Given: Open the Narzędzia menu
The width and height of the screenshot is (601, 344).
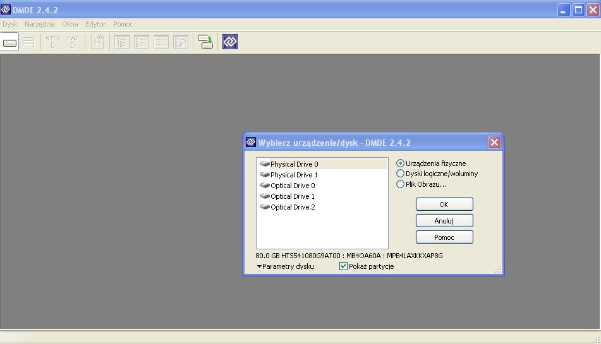Looking at the screenshot, I should tap(39, 24).
